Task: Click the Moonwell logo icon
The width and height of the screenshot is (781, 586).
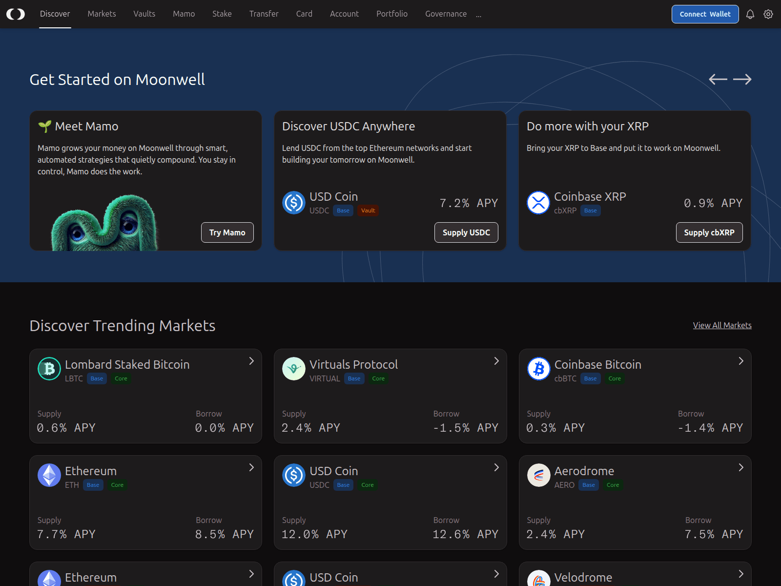Action: tap(16, 14)
